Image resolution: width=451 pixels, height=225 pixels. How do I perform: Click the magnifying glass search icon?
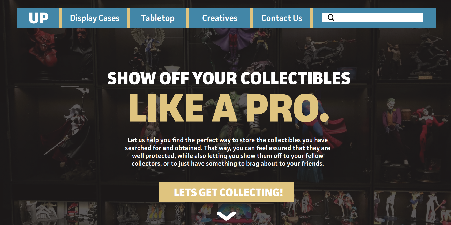[x=331, y=18]
